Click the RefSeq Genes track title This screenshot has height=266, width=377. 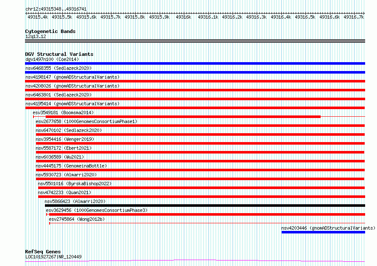[43, 252]
